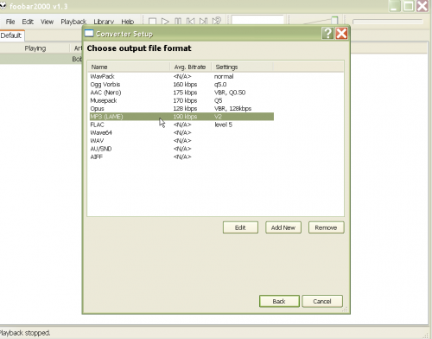This screenshot has height=339, width=432.
Task: Sort by the Avg. Bitrate column header
Action: click(x=191, y=67)
